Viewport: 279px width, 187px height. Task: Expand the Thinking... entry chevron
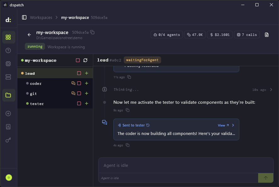(x=271, y=90)
